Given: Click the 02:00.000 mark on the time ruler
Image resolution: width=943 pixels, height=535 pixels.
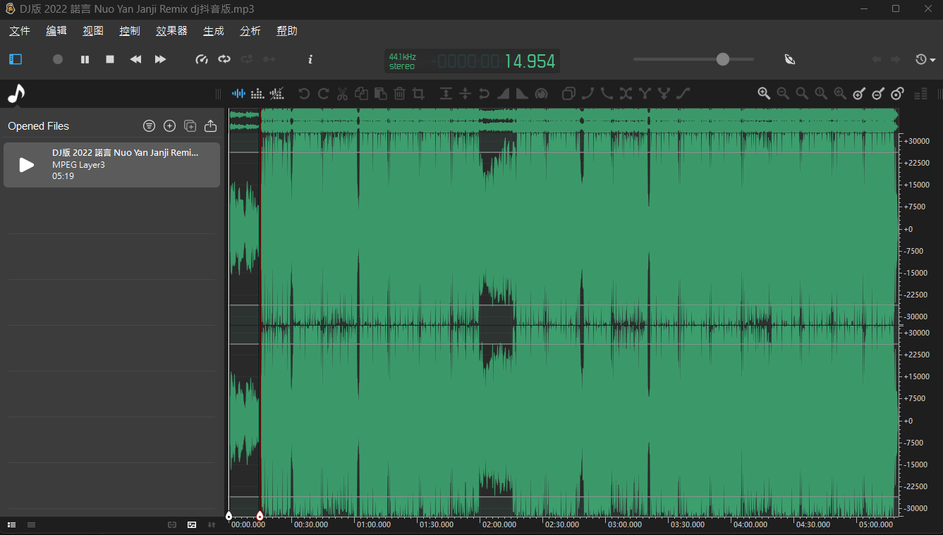Looking at the screenshot, I should point(499,524).
